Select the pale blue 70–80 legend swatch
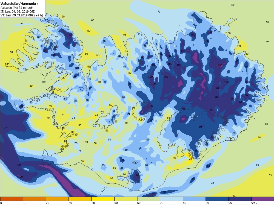Viewport: 274px width, 205px height. click(172, 199)
